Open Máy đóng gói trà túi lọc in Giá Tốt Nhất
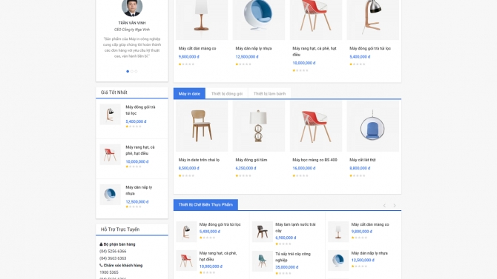This screenshot has width=497, height=279. click(140, 110)
